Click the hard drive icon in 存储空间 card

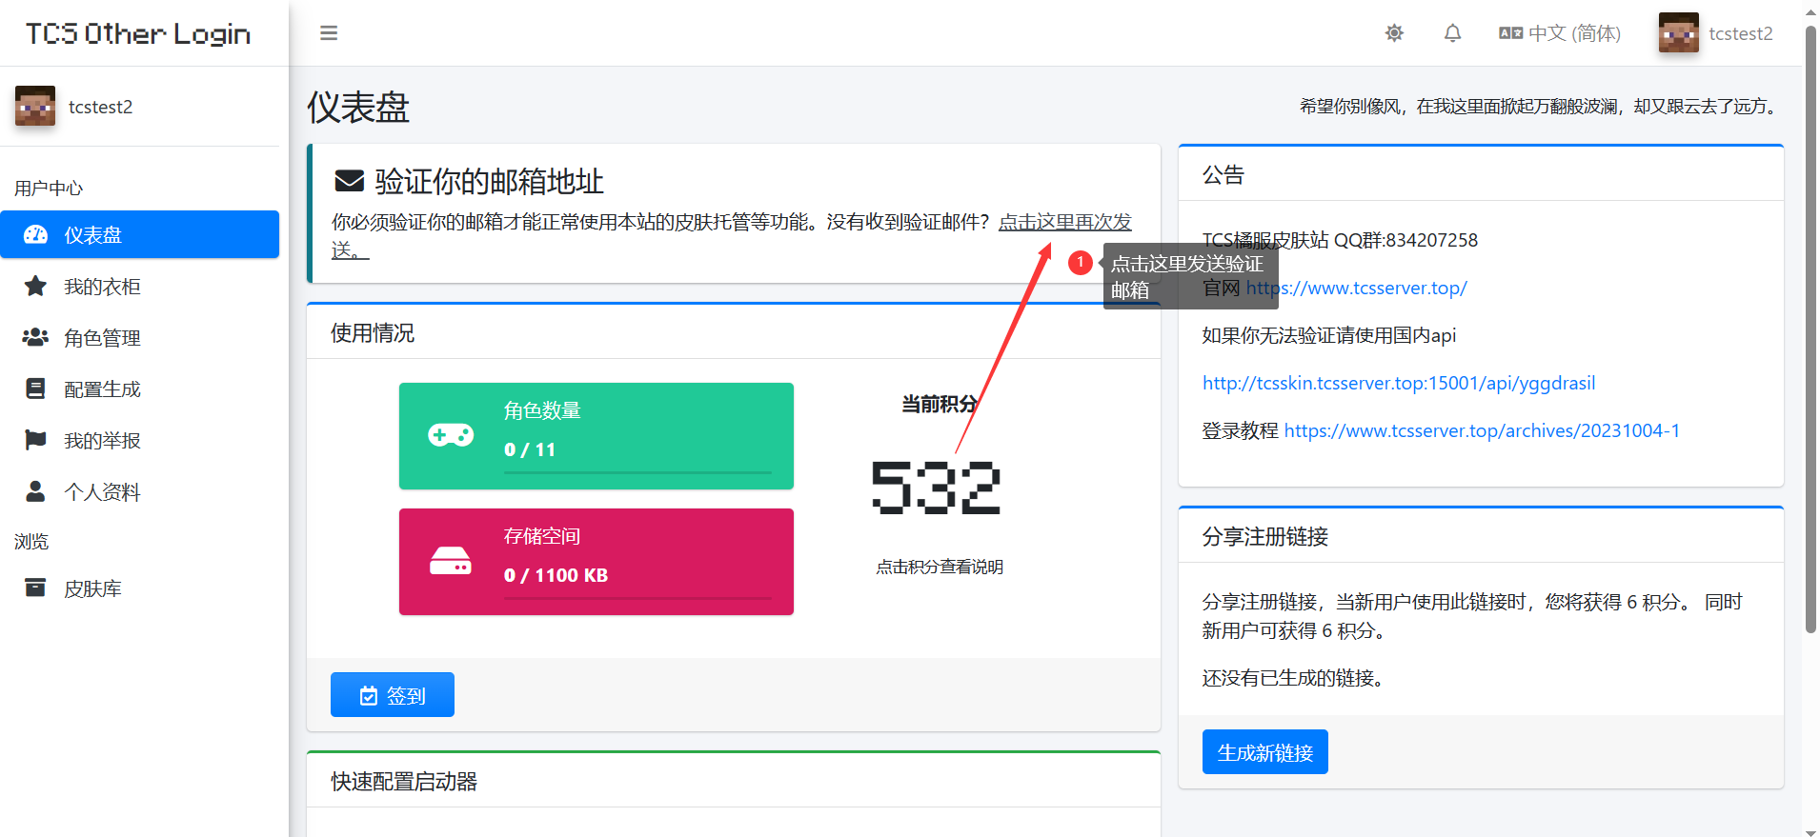point(451,561)
